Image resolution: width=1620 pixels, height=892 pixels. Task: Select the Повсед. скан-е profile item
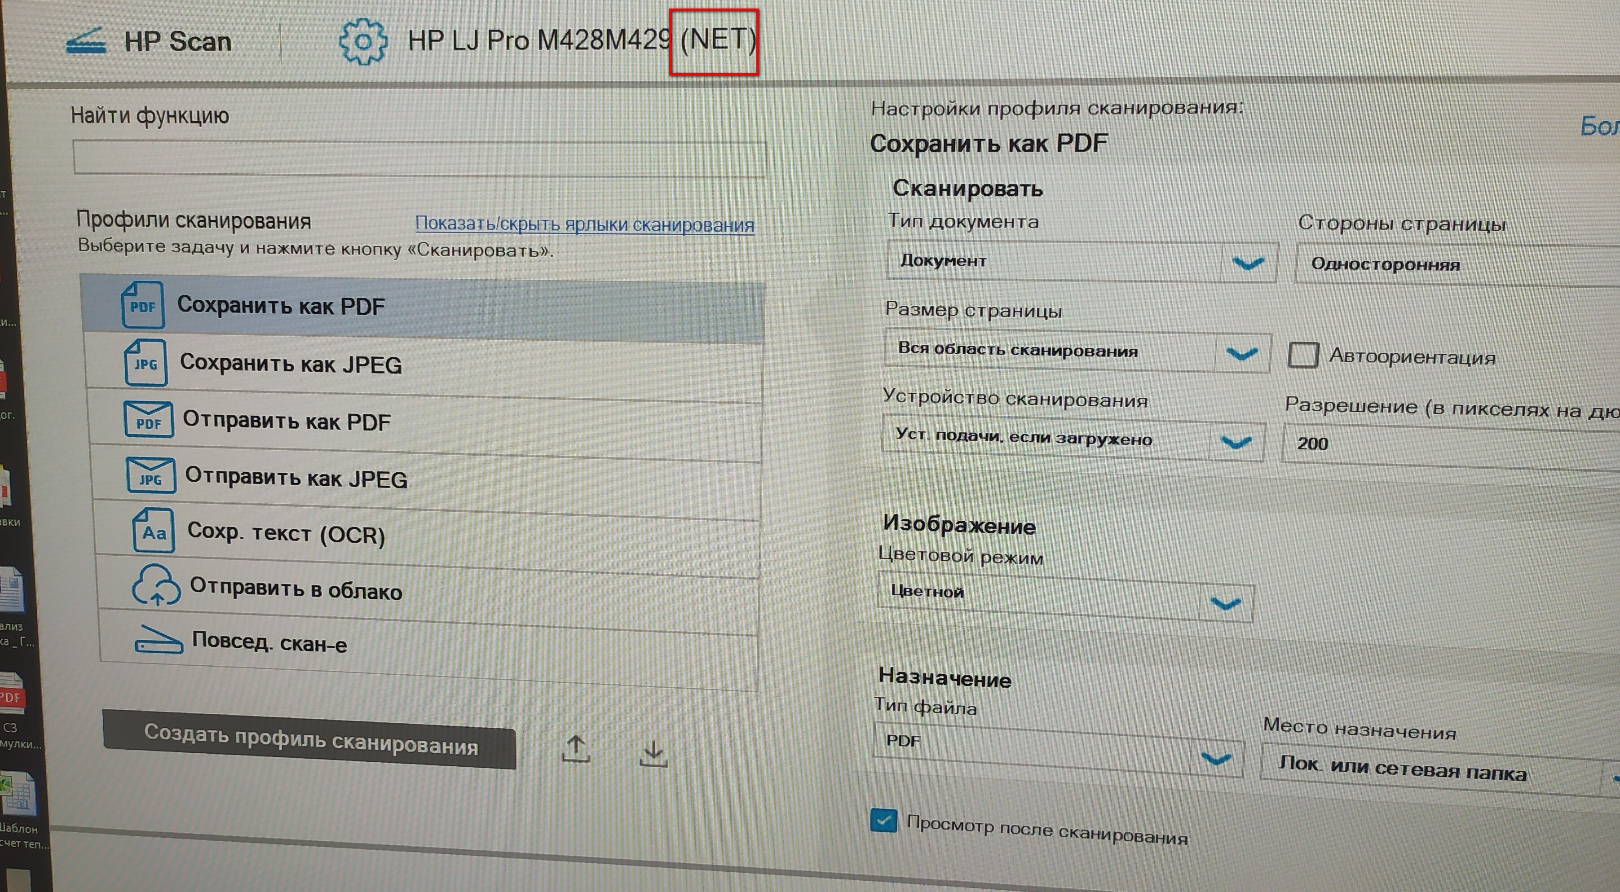pos(429,644)
